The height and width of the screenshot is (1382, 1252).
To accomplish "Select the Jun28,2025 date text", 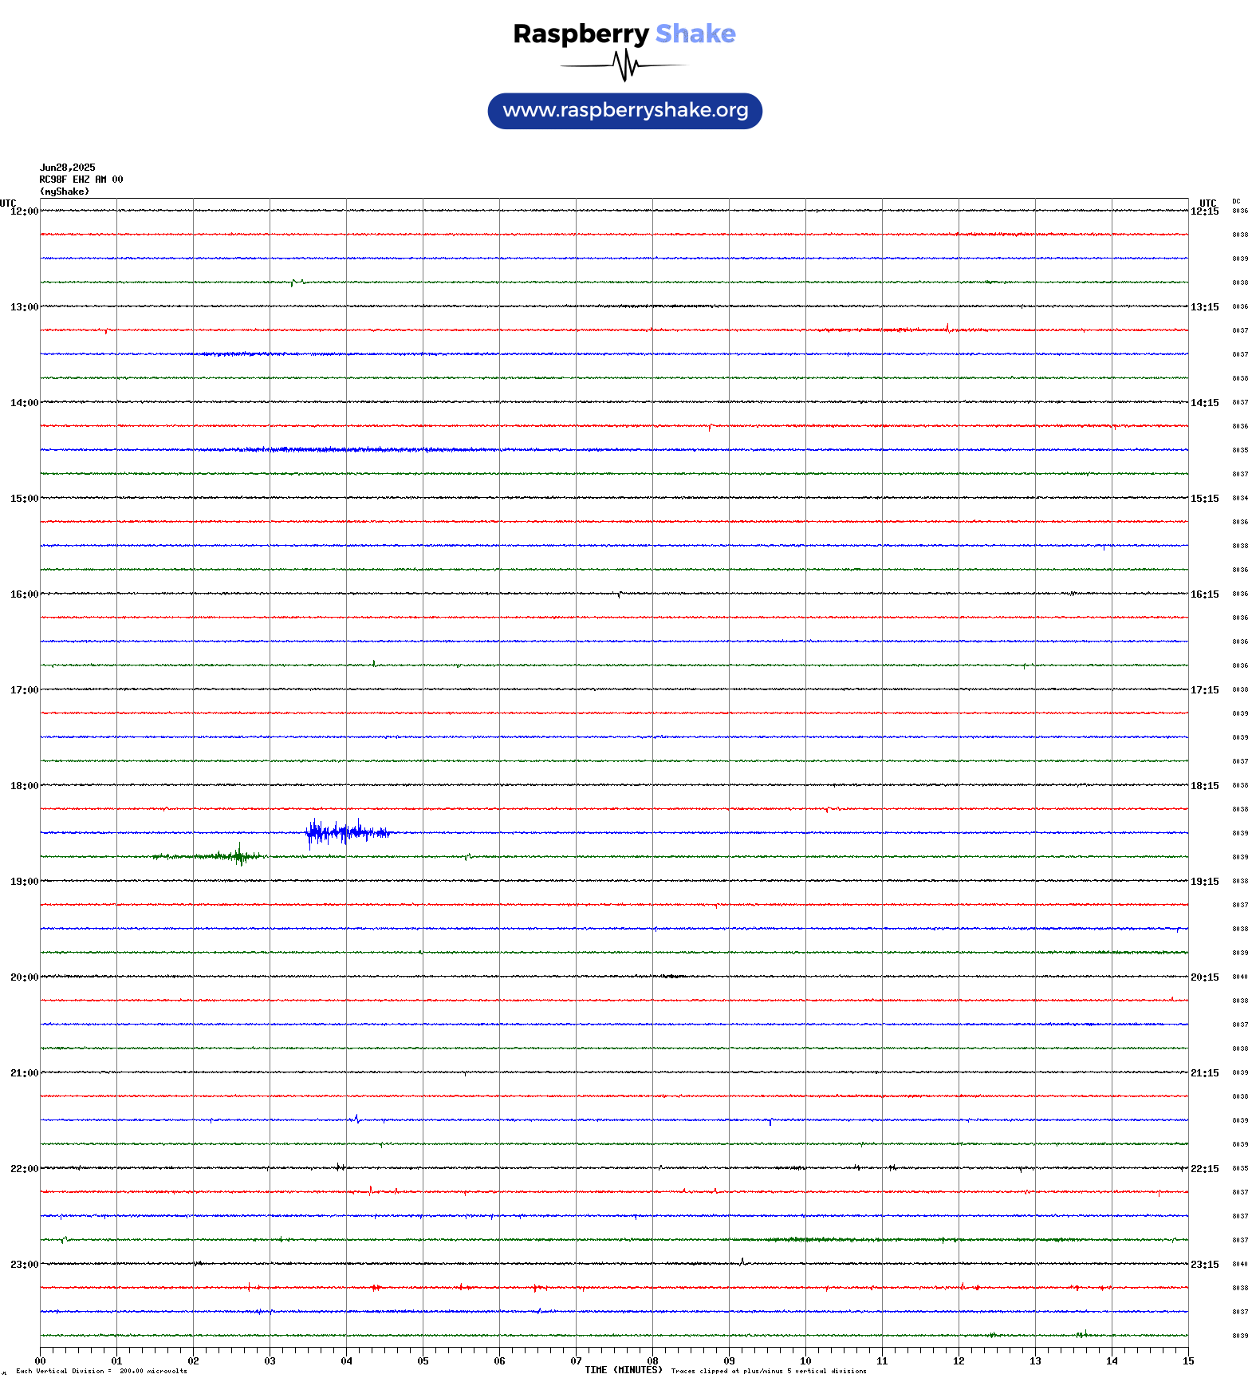I will [x=68, y=168].
